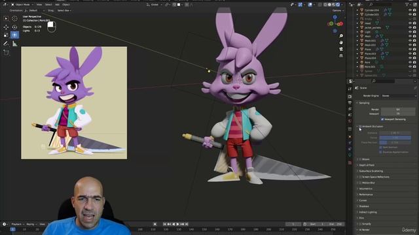419x235 pixels.
Task: Select the bunny reference image in viewport
Action: tap(74, 103)
